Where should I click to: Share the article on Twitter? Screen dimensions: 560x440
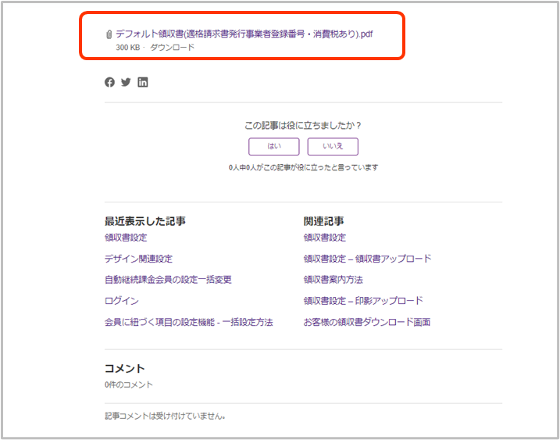click(126, 82)
